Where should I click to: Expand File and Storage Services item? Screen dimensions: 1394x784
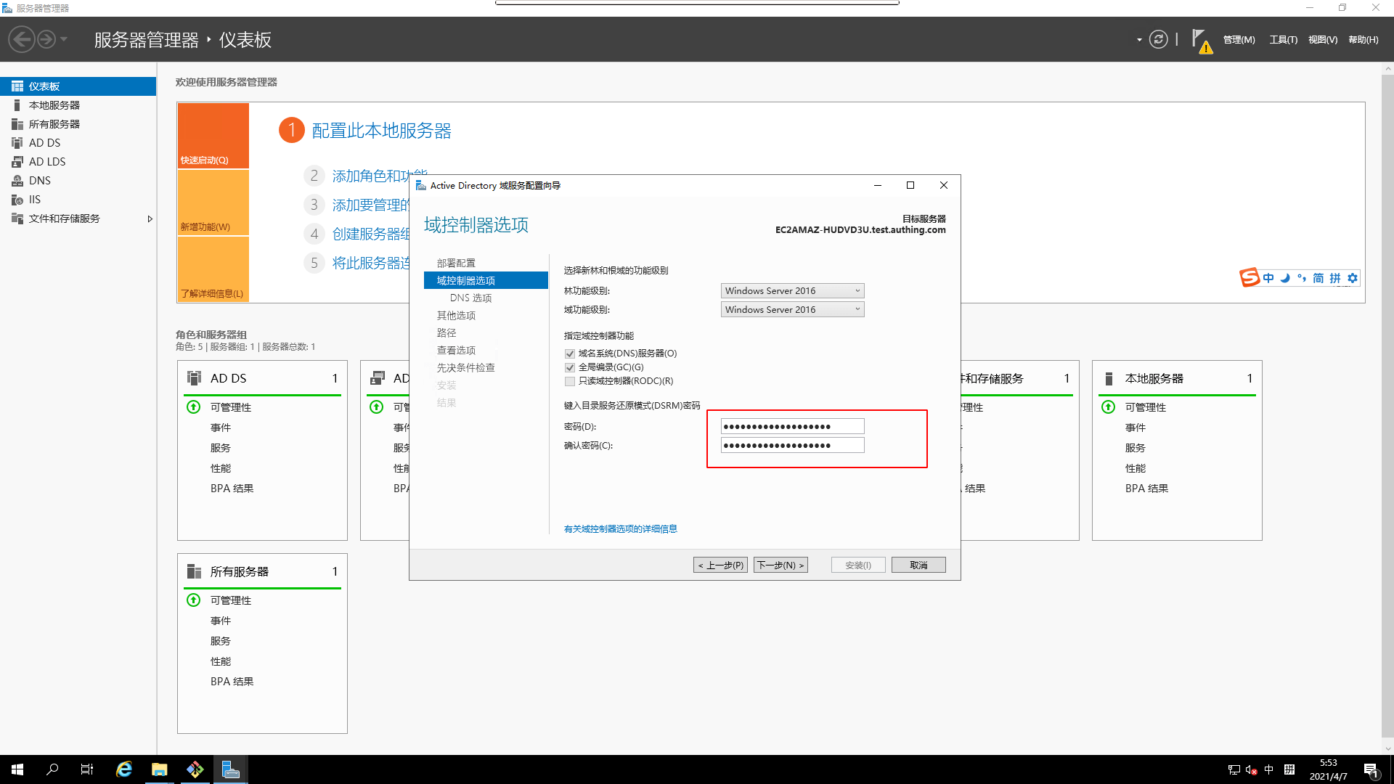(150, 219)
